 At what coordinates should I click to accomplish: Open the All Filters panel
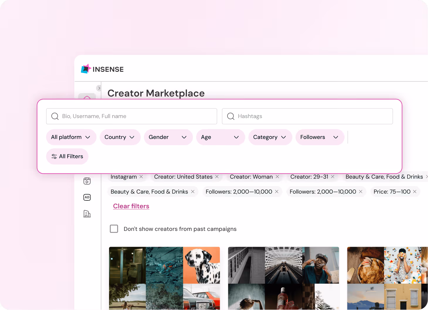[67, 156]
